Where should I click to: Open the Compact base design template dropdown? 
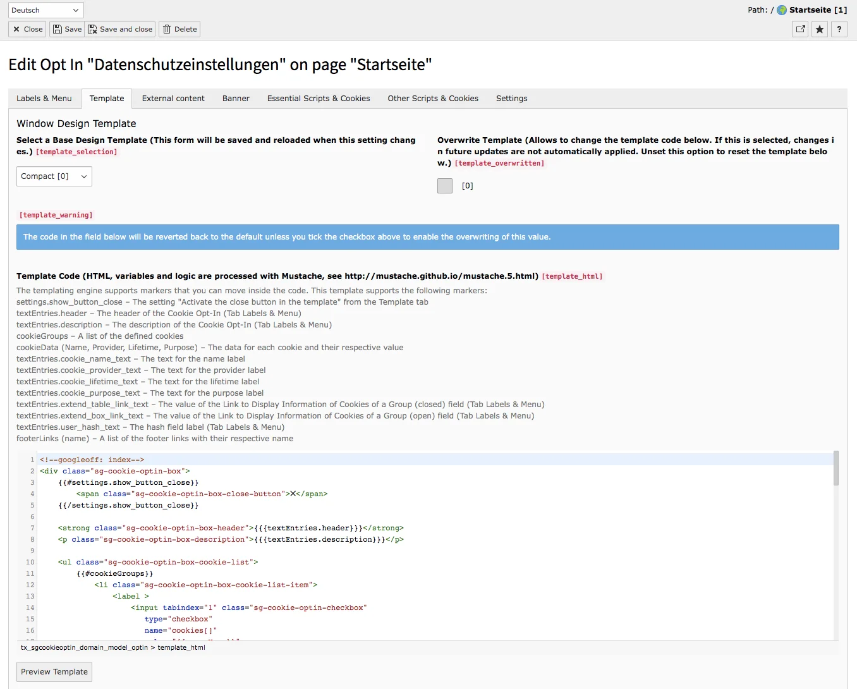(54, 176)
